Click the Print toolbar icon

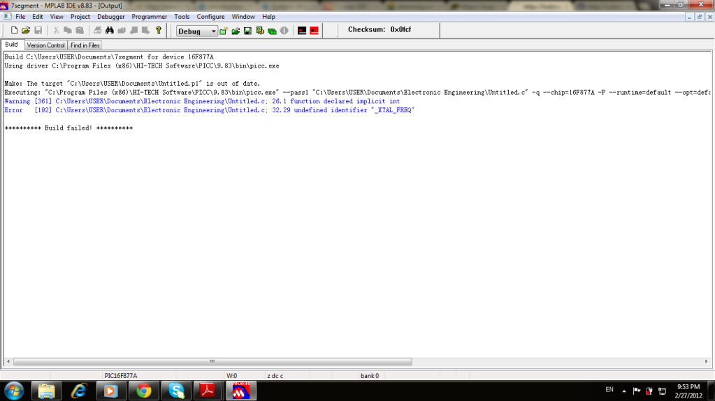point(97,31)
